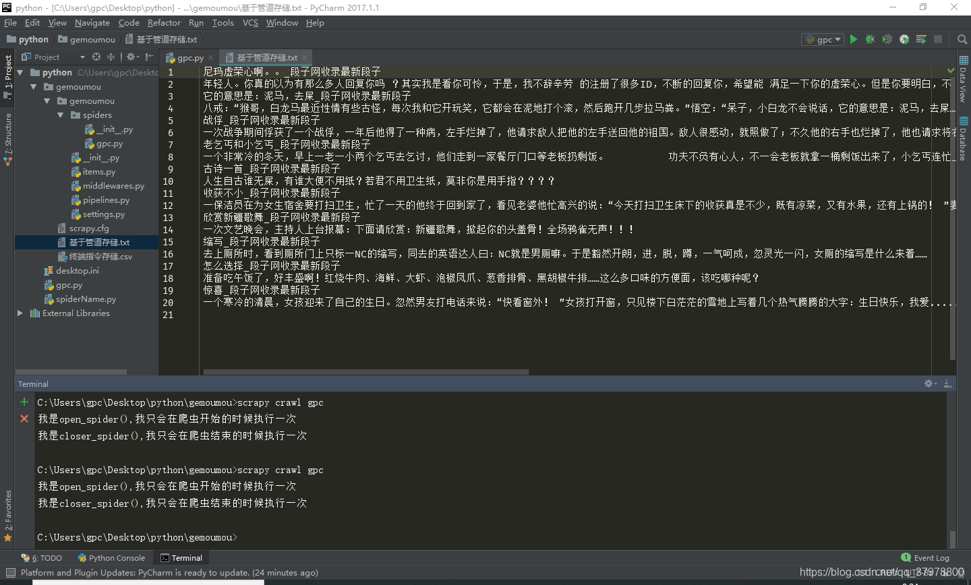Run gpc with coverage
The image size is (971, 585).
[x=887, y=39]
